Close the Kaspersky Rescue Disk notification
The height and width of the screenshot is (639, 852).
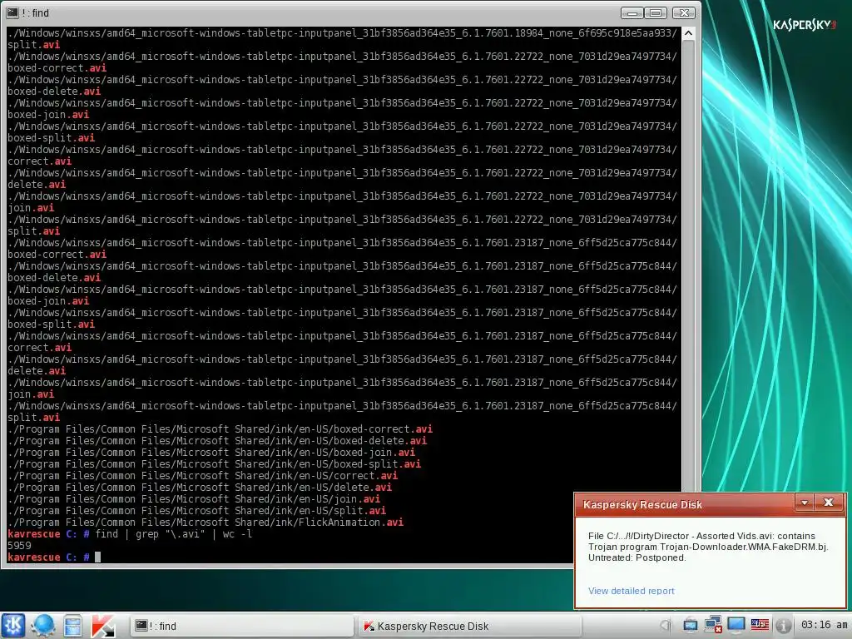(x=829, y=503)
